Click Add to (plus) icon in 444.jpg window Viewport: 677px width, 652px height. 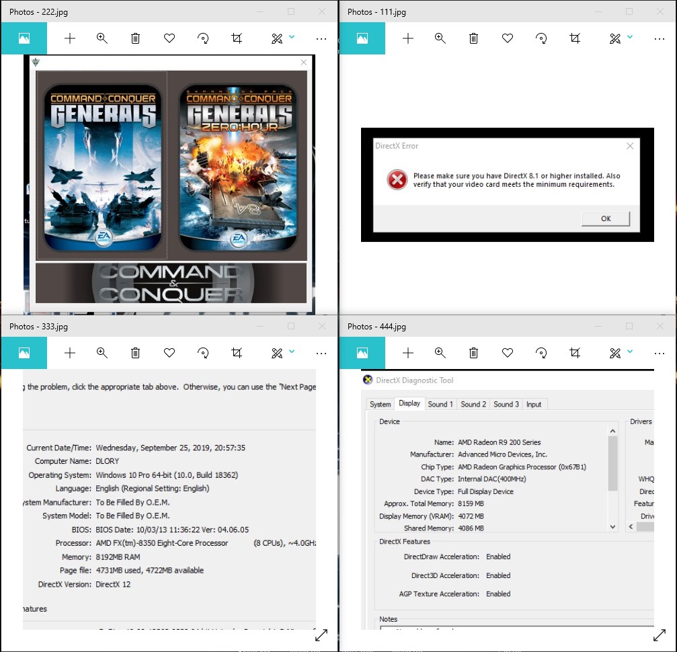coord(407,353)
